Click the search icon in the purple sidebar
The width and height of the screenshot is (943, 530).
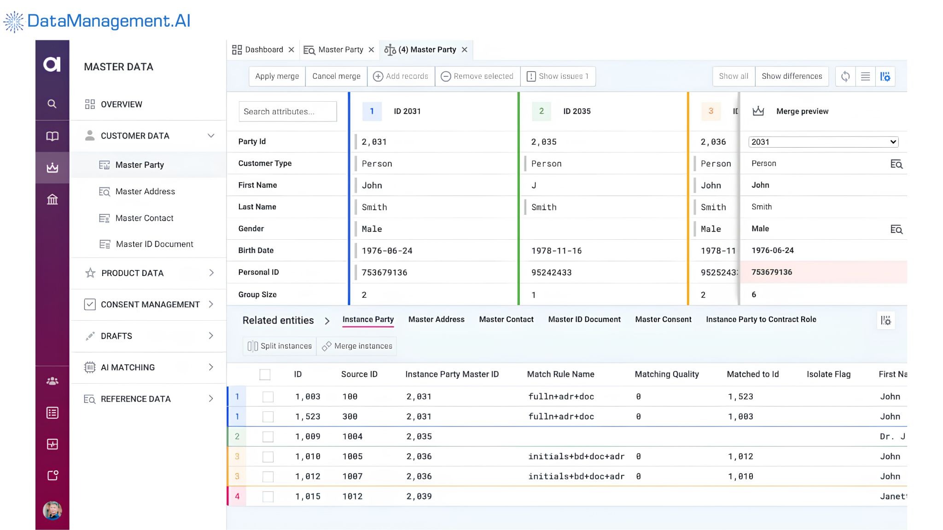point(52,104)
